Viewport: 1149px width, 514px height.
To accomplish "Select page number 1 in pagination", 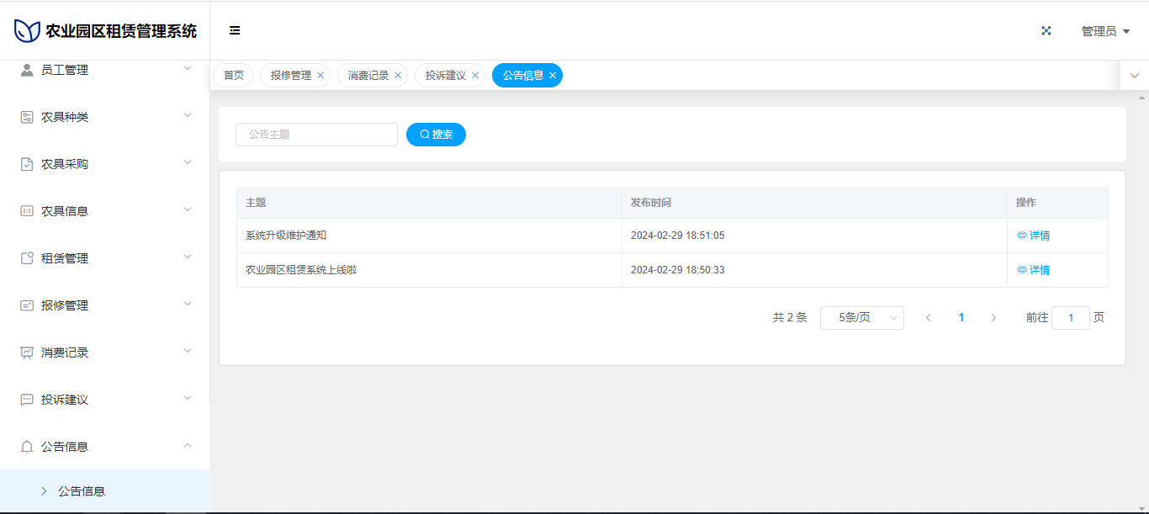I will point(961,318).
